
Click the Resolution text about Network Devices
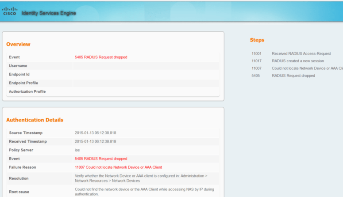[140, 178]
